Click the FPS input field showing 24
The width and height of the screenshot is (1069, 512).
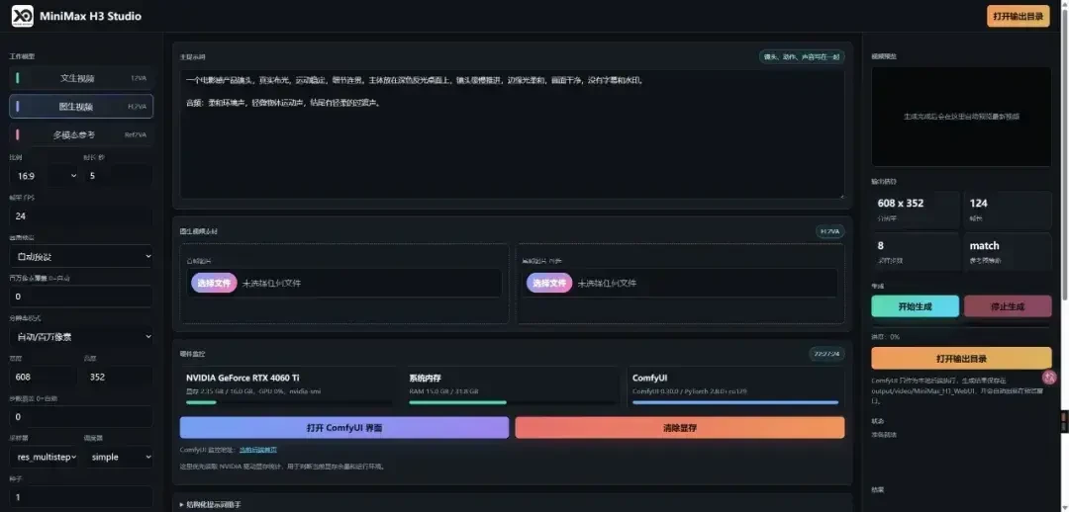pos(81,215)
